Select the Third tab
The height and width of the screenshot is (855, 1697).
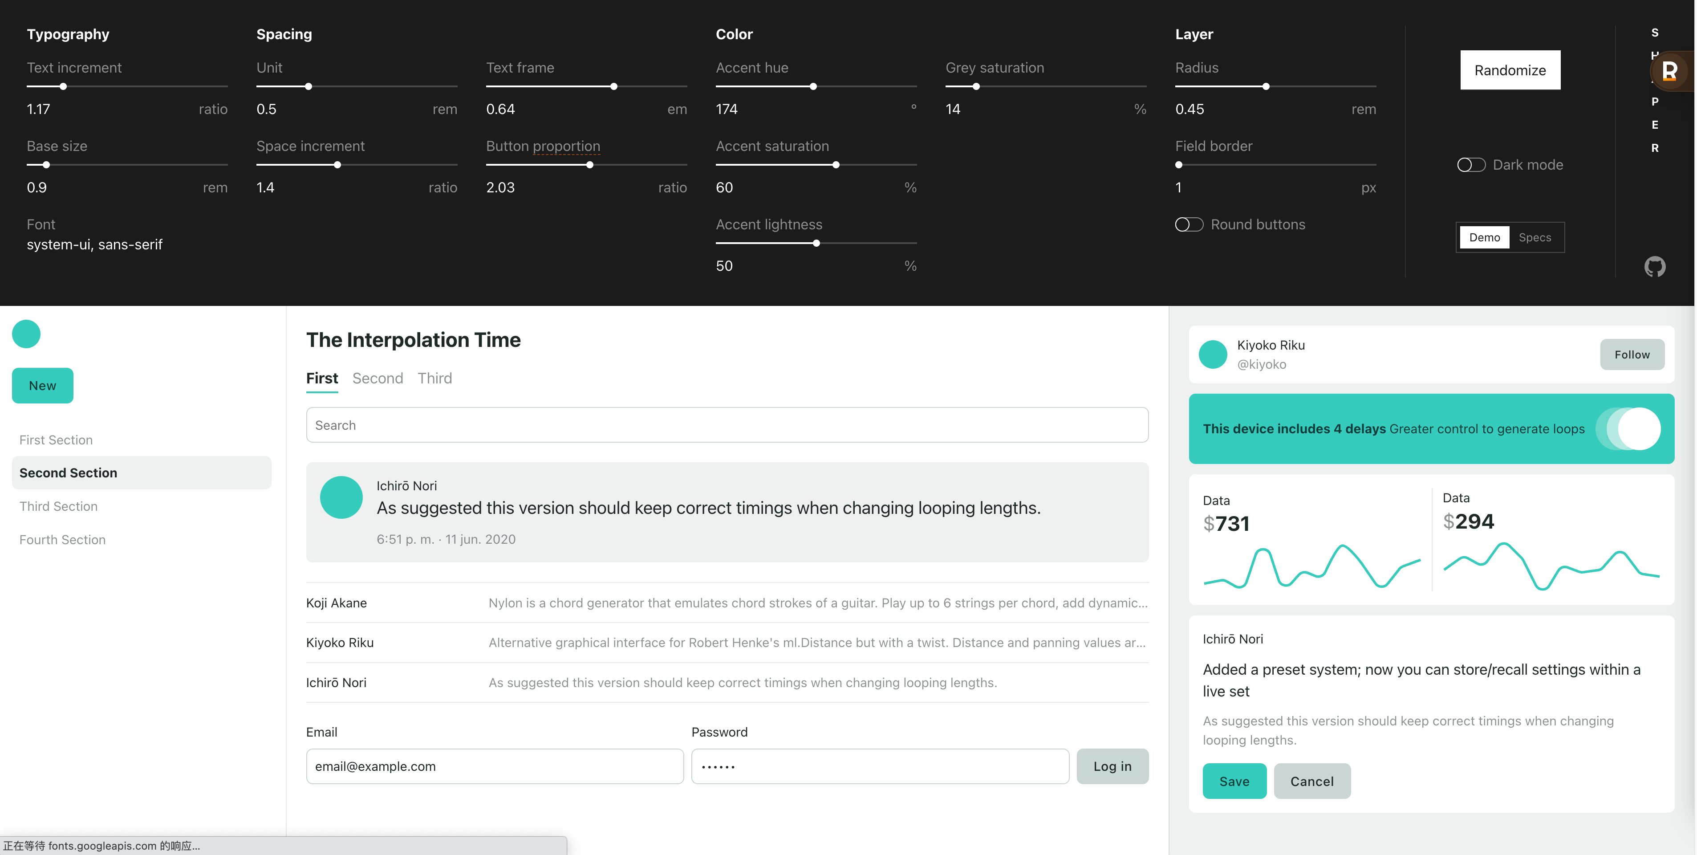435,379
